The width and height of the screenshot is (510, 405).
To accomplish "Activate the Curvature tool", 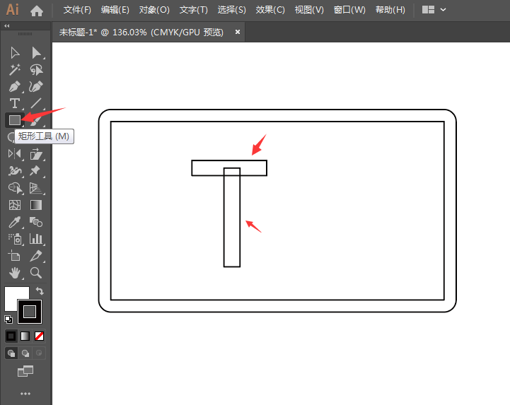I will (x=36, y=86).
